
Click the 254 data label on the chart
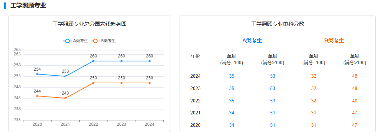(x=37, y=69)
